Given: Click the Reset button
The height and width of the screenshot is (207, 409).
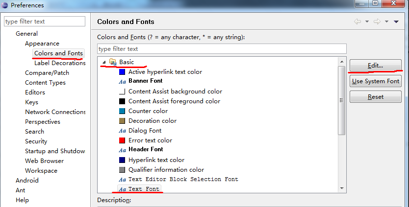Looking at the screenshot, I should [376, 97].
